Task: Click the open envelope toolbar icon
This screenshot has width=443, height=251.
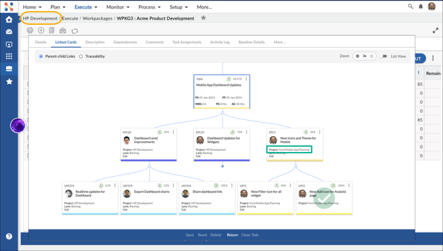Action: 63,30
